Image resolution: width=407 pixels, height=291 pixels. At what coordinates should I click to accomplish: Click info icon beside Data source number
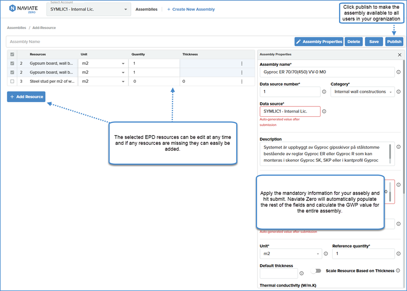(324, 92)
